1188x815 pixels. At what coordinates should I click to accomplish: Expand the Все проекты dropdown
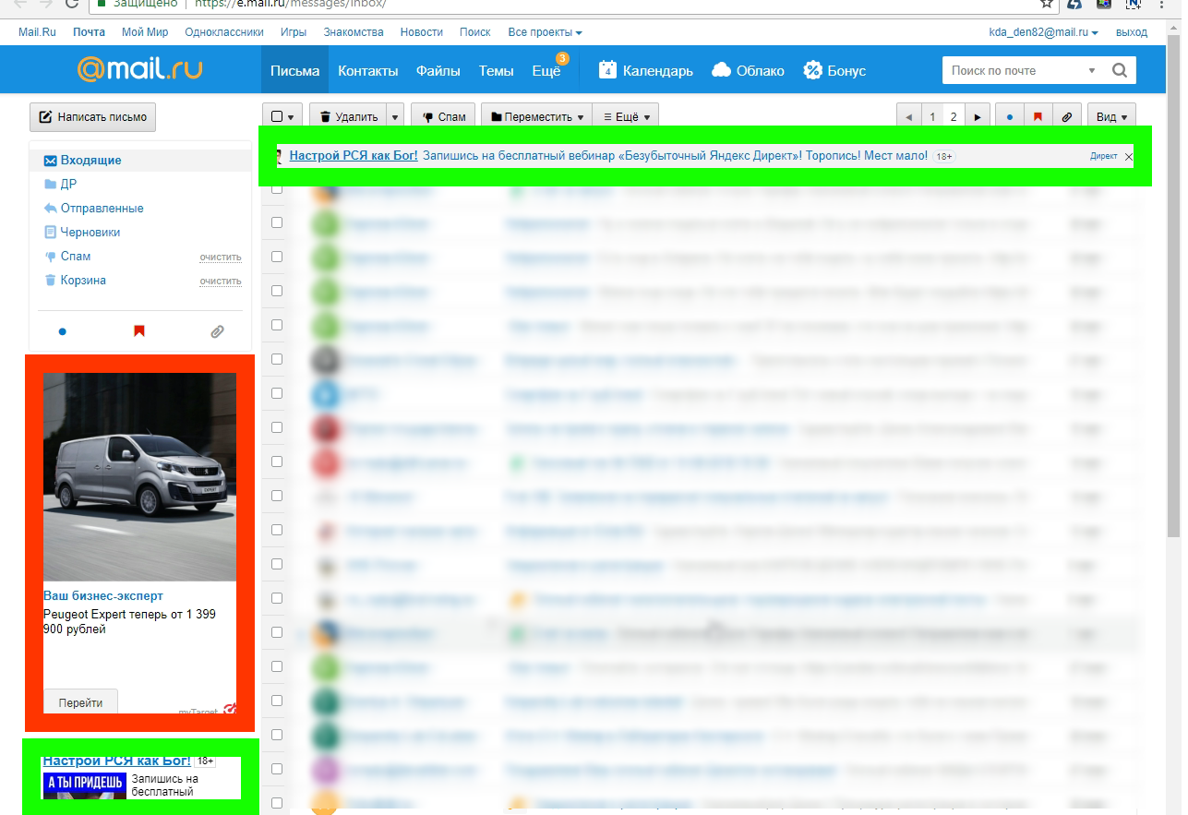(x=545, y=32)
